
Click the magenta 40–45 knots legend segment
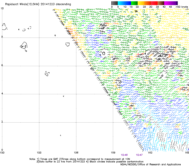point(168,3)
